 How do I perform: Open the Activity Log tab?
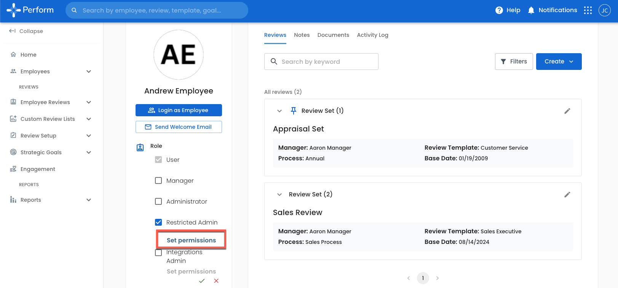click(372, 35)
